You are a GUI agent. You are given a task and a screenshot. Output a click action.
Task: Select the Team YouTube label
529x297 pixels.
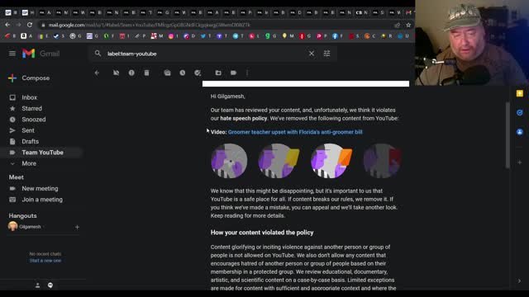(x=42, y=153)
